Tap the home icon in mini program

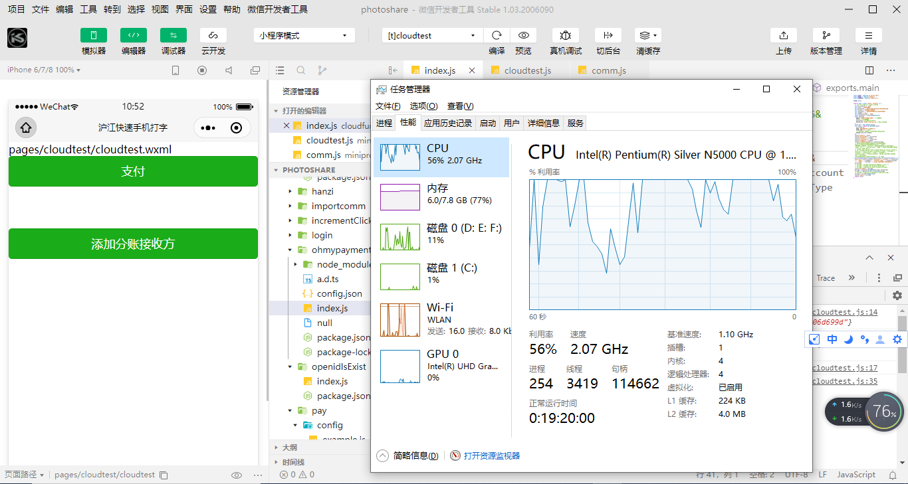[25, 127]
